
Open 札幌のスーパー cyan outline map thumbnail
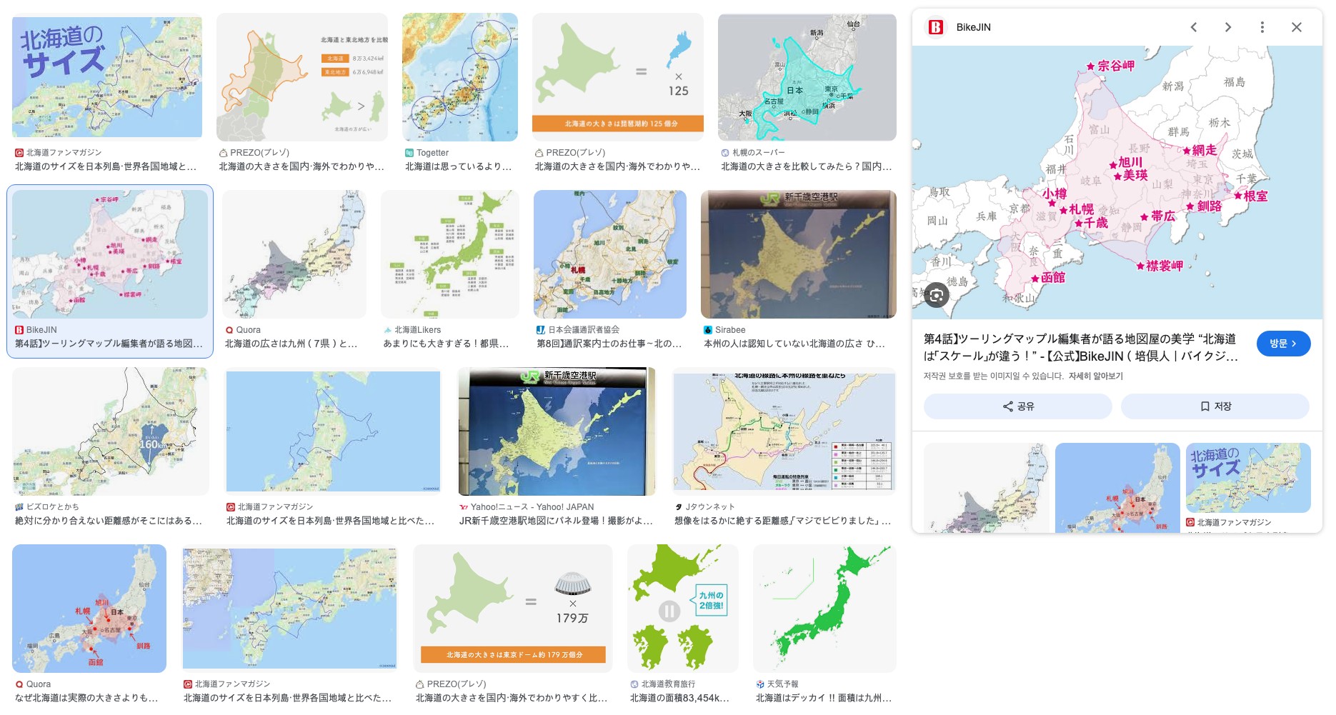tap(807, 77)
